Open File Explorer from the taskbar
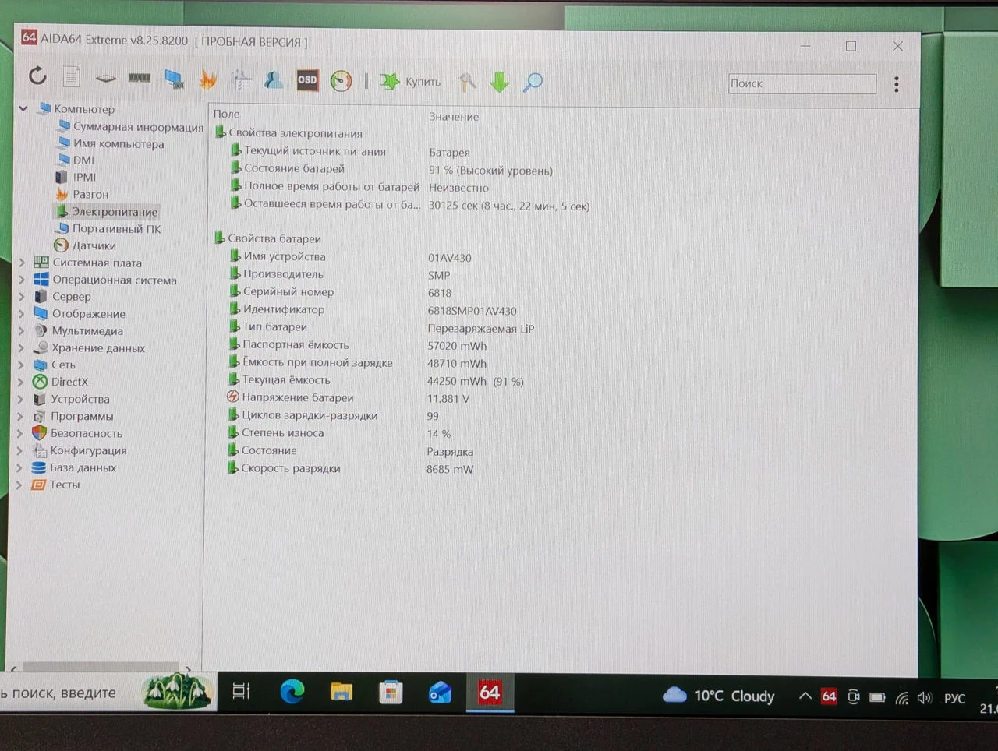This screenshot has width=998, height=751. [x=342, y=692]
